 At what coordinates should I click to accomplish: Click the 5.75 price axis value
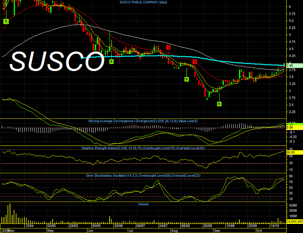(x=292, y=14)
